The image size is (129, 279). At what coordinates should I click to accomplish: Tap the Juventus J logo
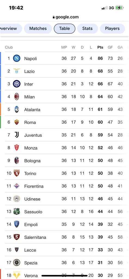point(17,135)
